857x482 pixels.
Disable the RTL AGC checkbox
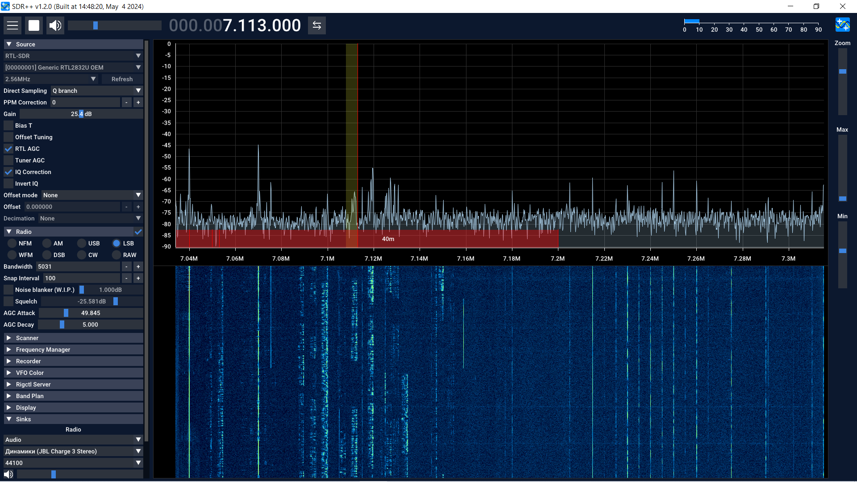click(8, 149)
